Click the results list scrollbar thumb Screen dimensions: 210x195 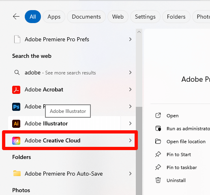tap(139, 151)
